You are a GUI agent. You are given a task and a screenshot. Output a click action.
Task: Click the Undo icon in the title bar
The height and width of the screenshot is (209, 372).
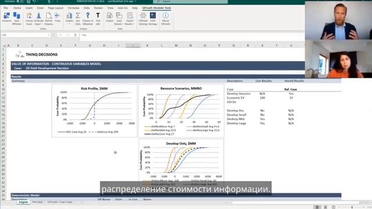[35, 1]
